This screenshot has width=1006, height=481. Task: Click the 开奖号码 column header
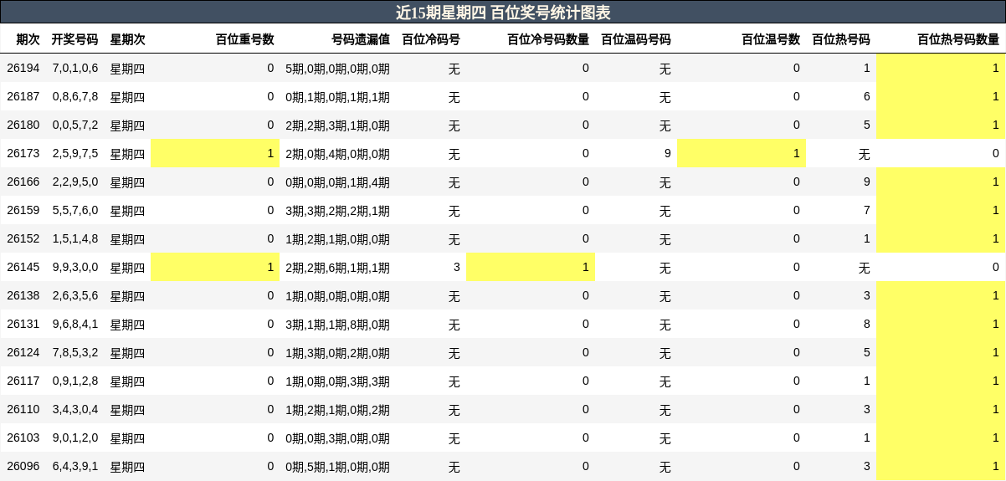[x=74, y=39]
